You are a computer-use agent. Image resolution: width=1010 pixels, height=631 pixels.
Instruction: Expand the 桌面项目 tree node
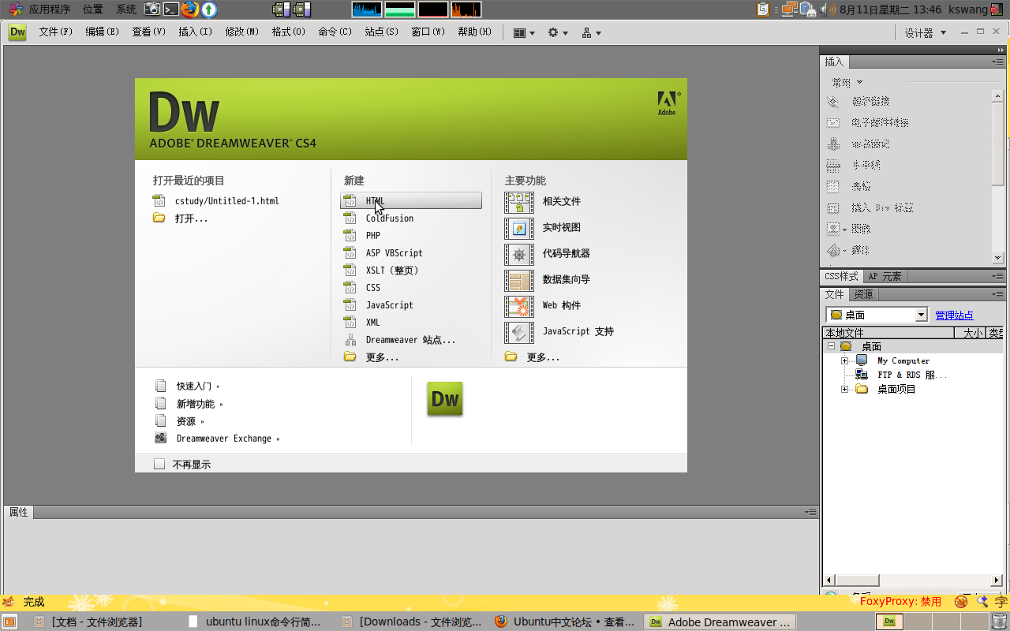[844, 389]
